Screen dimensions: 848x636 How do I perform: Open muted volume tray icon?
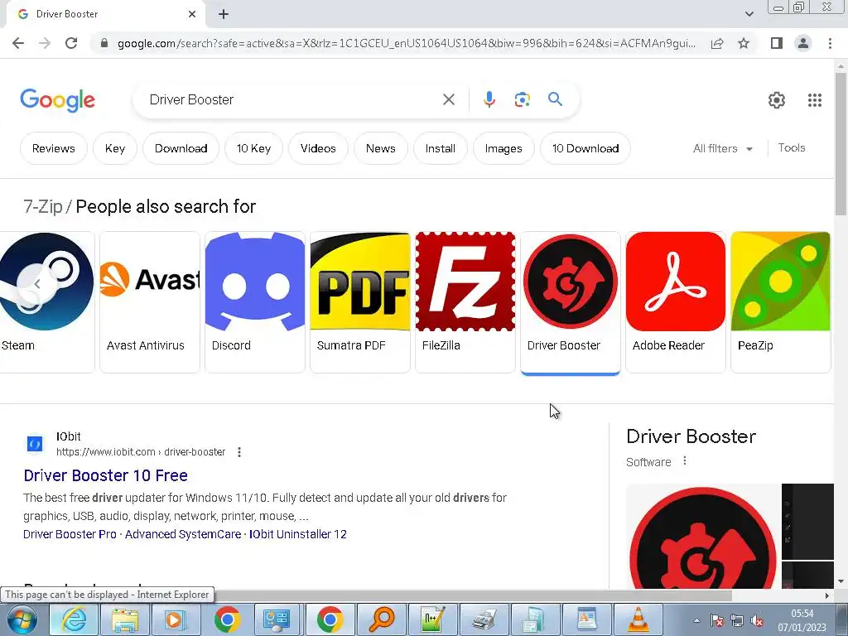click(757, 621)
